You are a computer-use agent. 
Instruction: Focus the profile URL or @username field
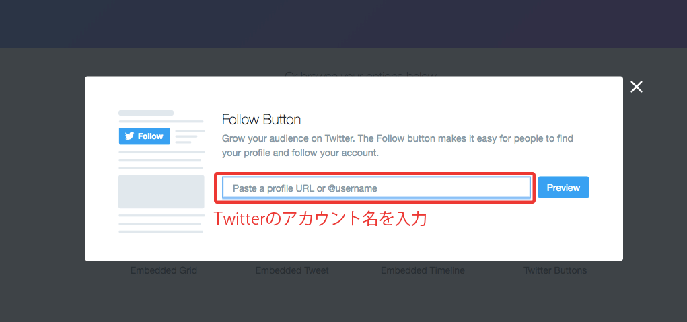coord(377,188)
